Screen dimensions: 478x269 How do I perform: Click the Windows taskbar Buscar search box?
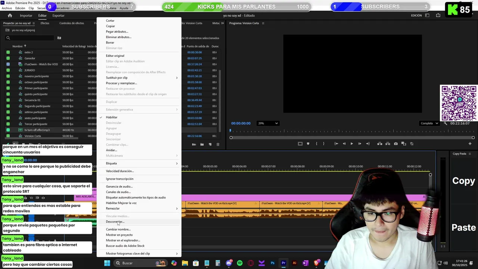click(x=140, y=263)
